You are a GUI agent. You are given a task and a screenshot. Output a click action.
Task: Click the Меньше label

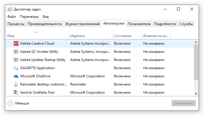coord(22,103)
